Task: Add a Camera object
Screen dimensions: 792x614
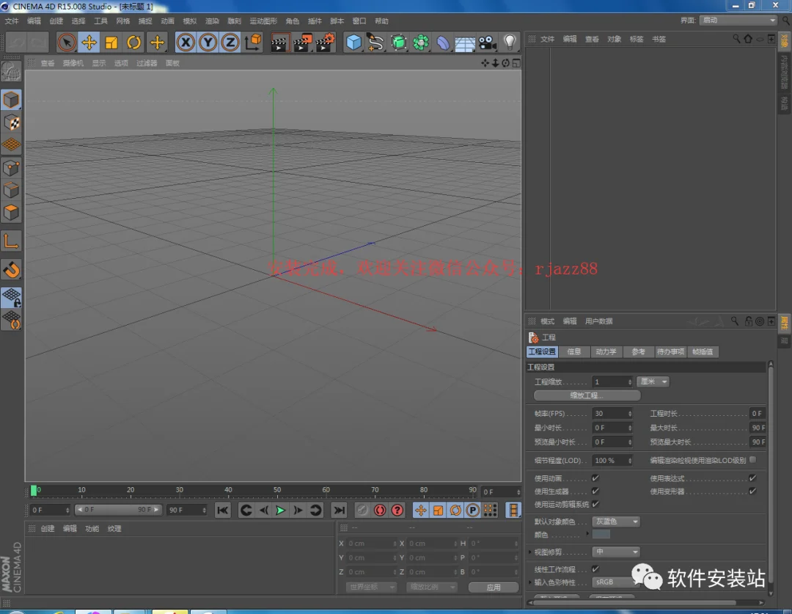Action: click(487, 43)
